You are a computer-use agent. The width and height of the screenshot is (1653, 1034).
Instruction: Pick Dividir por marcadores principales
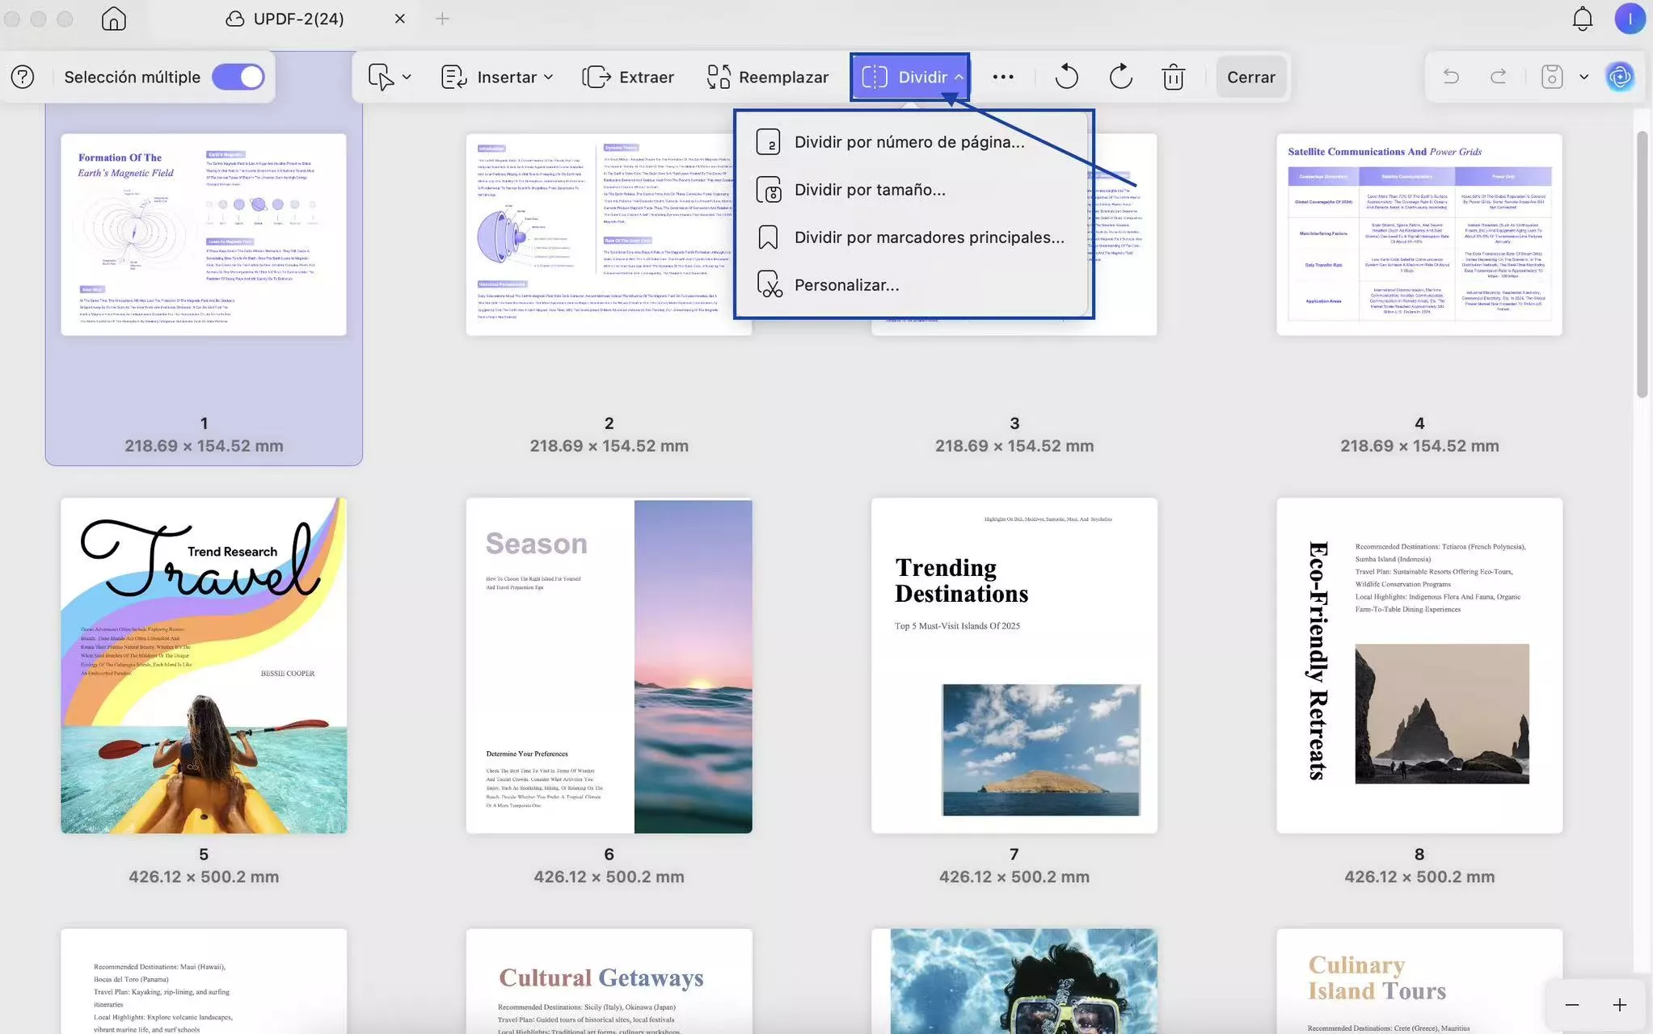pos(929,237)
